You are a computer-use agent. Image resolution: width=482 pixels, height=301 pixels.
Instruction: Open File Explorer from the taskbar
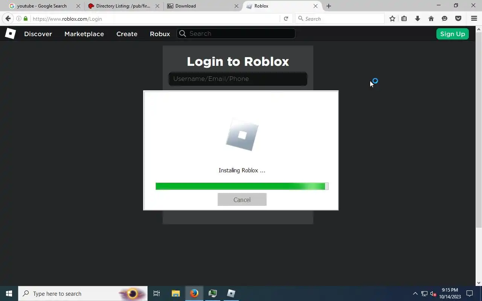(x=176, y=293)
